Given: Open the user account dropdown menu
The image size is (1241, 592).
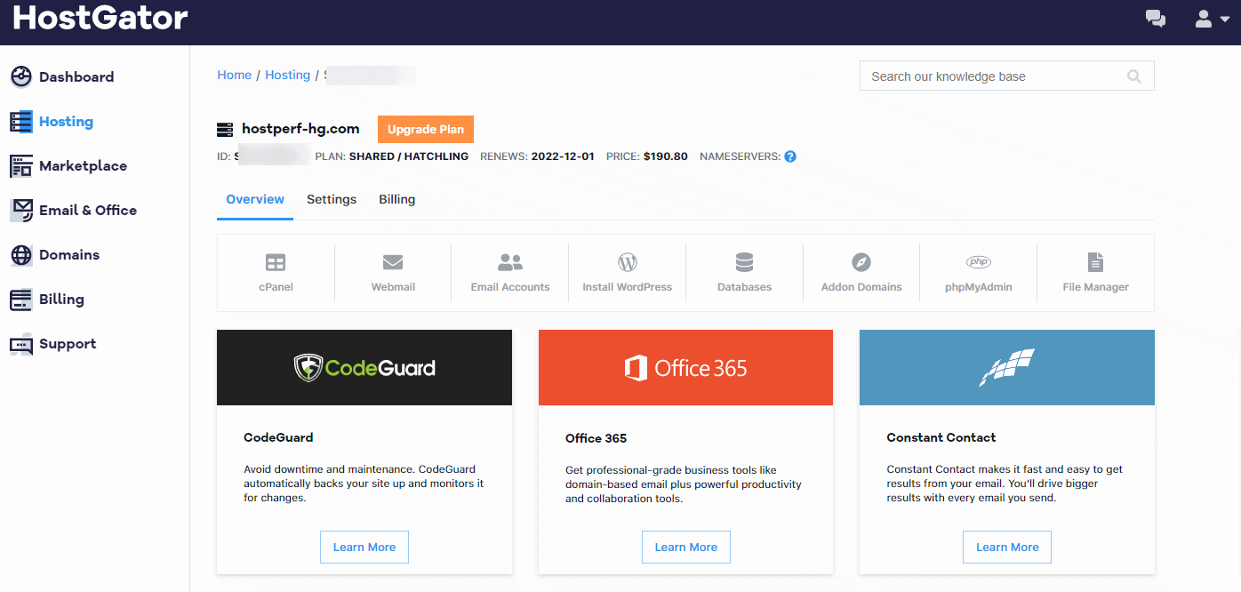Looking at the screenshot, I should tap(1212, 19).
